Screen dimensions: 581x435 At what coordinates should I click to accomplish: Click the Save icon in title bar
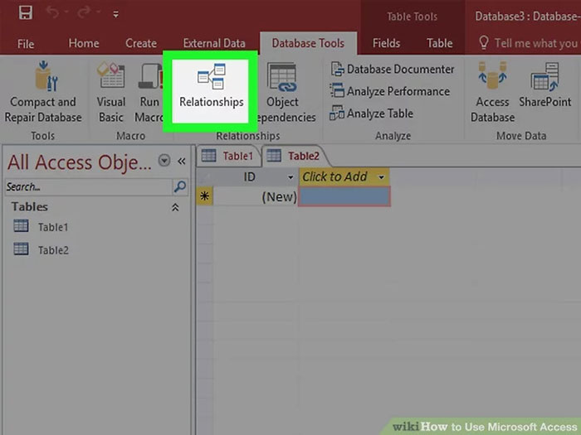click(25, 14)
